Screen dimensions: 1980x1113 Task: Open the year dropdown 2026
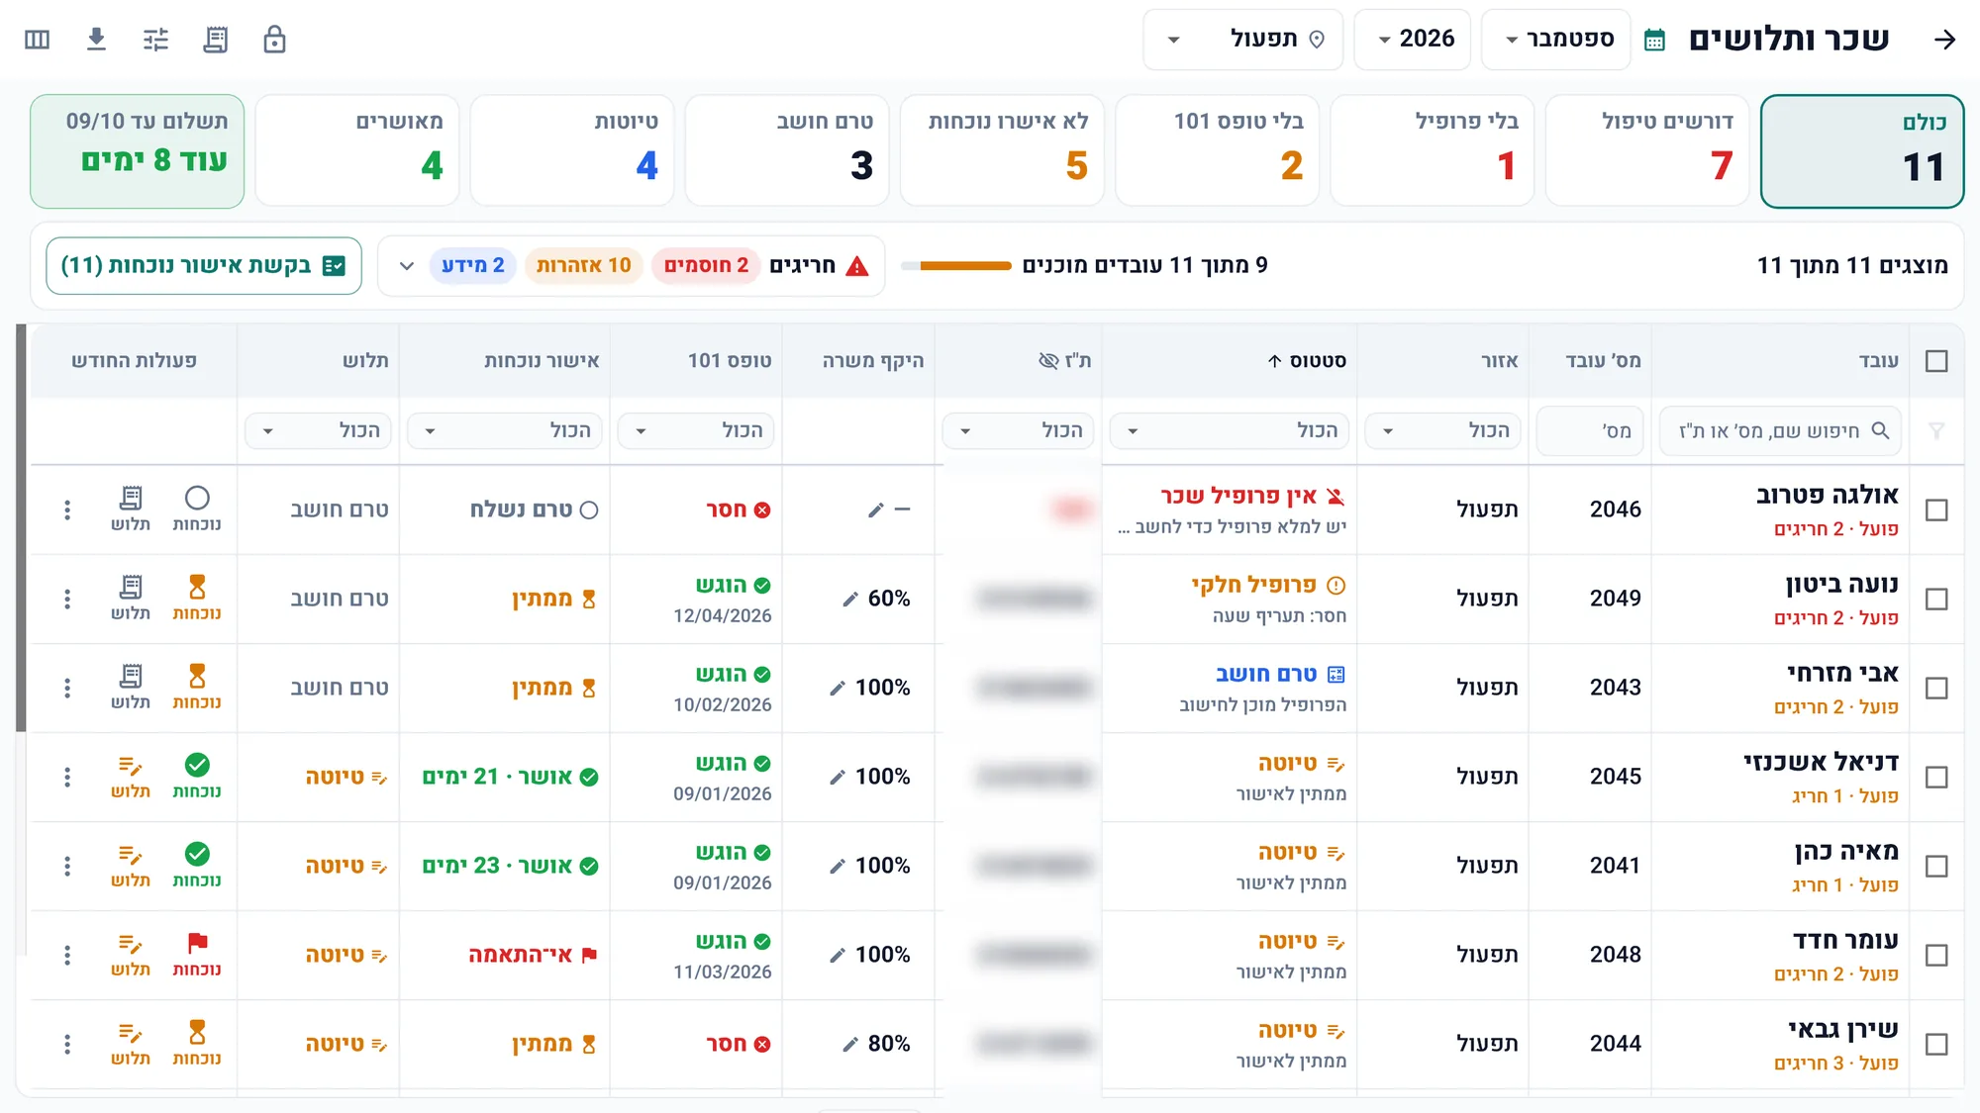click(x=1413, y=40)
